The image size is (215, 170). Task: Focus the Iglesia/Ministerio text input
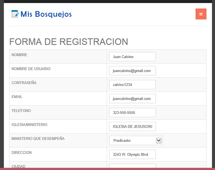tap(132, 126)
